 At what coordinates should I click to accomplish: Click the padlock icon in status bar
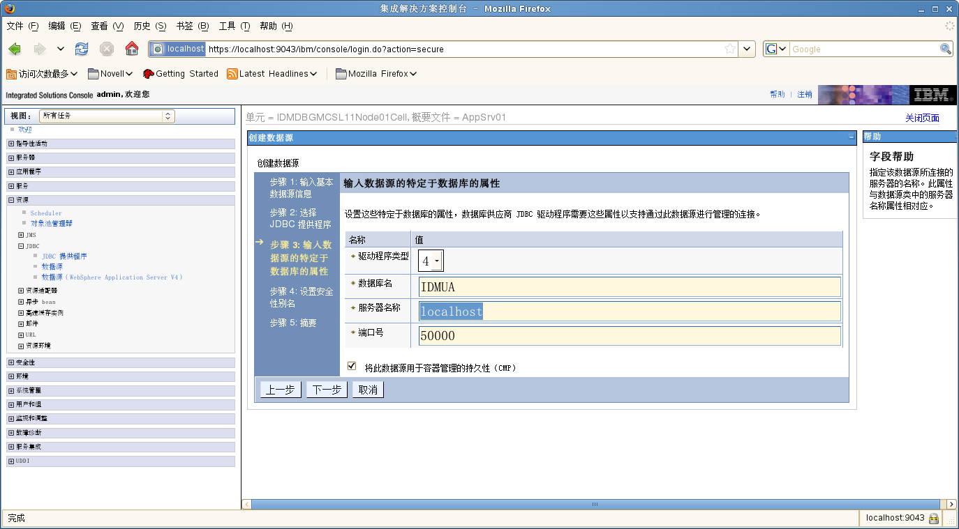pyautogui.click(x=934, y=519)
